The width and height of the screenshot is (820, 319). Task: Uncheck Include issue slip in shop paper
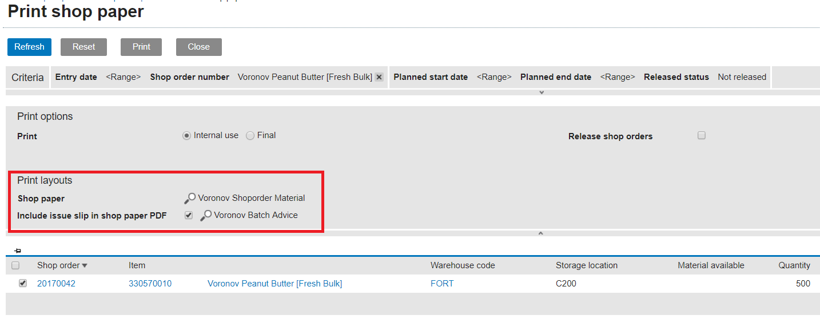(x=189, y=215)
